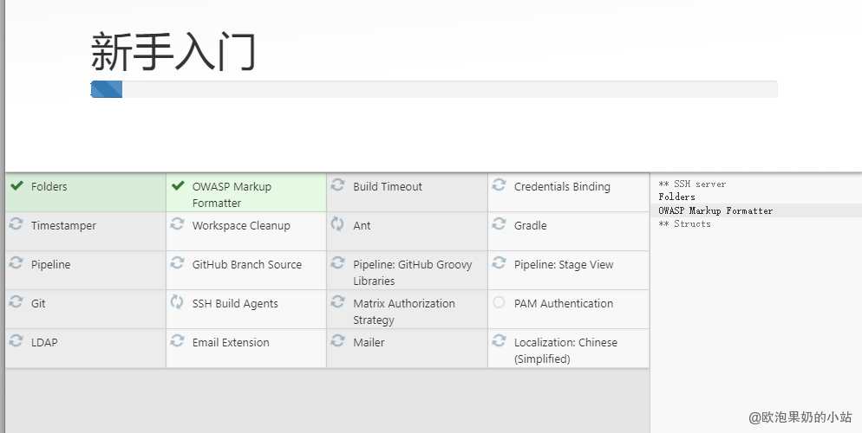Click the refresh icon next to Workspace Cleanup
This screenshot has height=433, width=862.
[177, 224]
